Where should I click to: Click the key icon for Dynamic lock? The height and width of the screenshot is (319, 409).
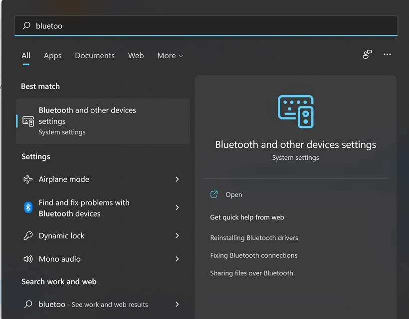tap(28, 236)
